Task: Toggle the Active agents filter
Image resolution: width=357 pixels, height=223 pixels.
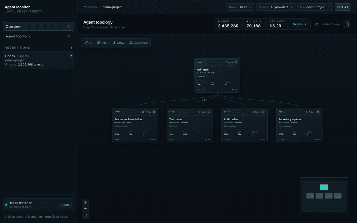Action: (x=118, y=43)
